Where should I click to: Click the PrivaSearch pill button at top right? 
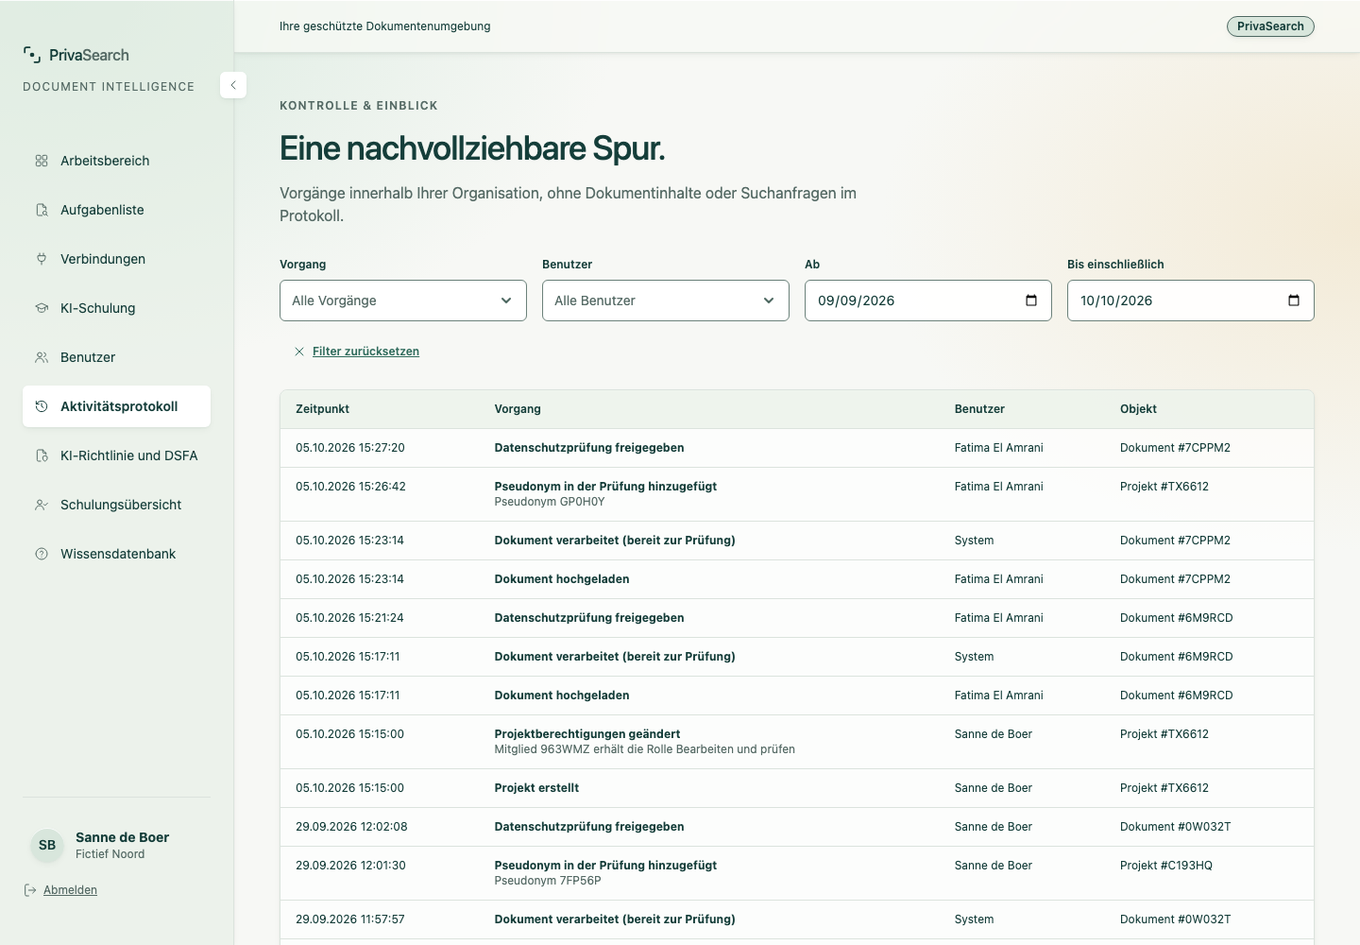[x=1270, y=26]
